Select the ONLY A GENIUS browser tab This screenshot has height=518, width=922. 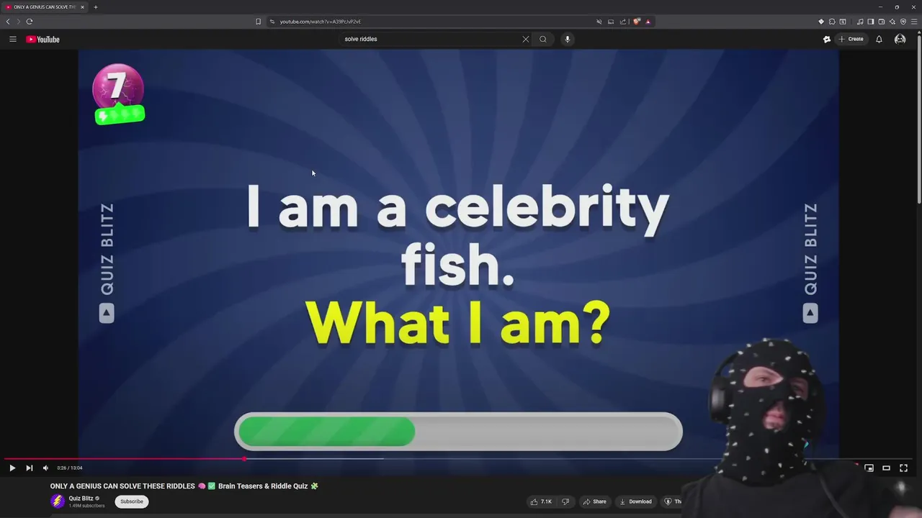click(x=45, y=7)
